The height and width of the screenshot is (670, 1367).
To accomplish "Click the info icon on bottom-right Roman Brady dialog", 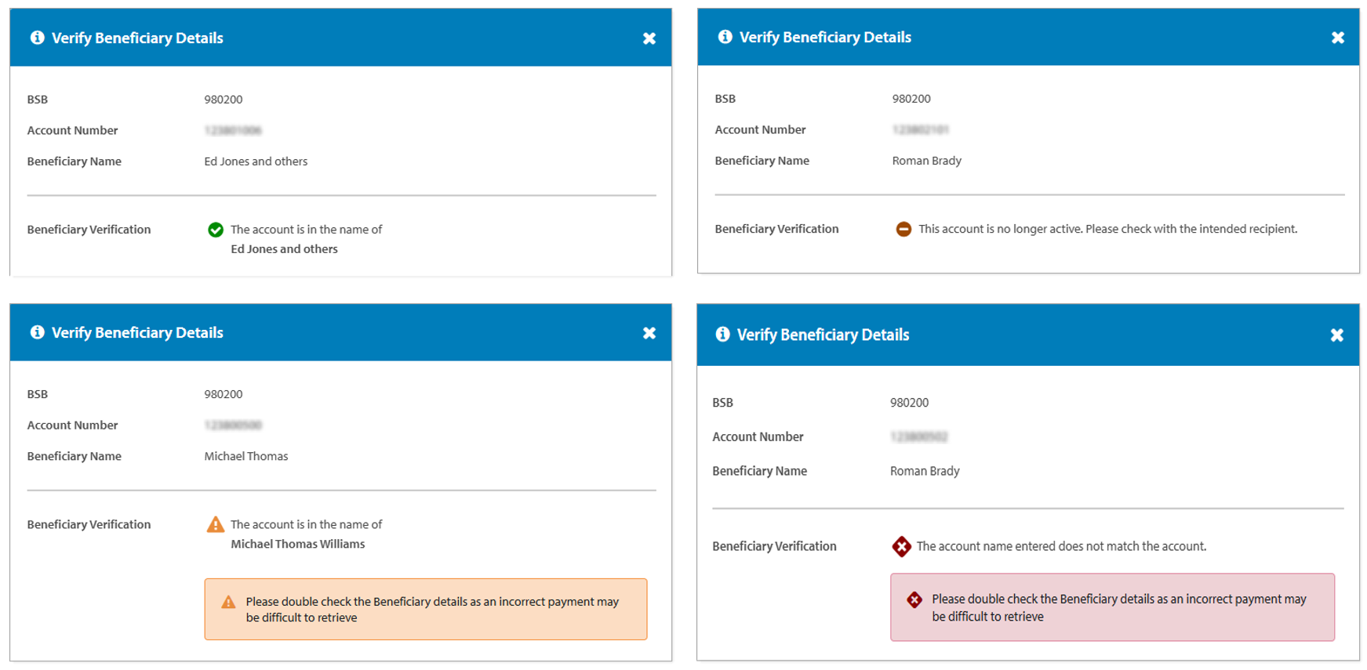I will (x=722, y=334).
